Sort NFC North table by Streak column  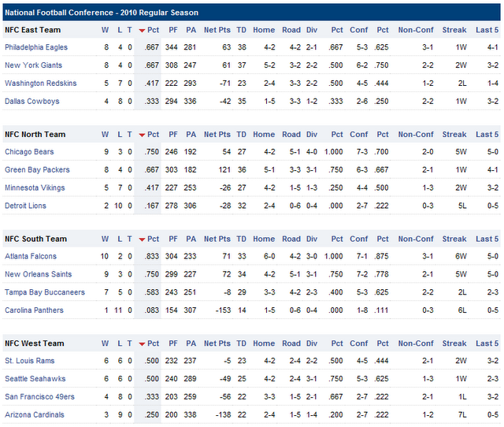click(x=454, y=135)
